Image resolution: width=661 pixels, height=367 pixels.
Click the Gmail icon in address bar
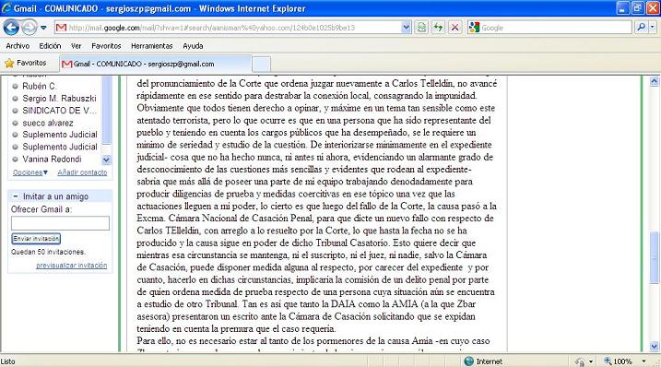[x=61, y=28]
